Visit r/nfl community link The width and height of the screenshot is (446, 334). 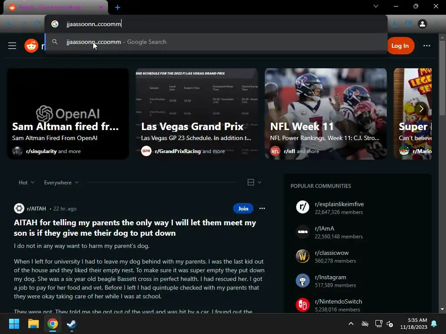(x=289, y=151)
